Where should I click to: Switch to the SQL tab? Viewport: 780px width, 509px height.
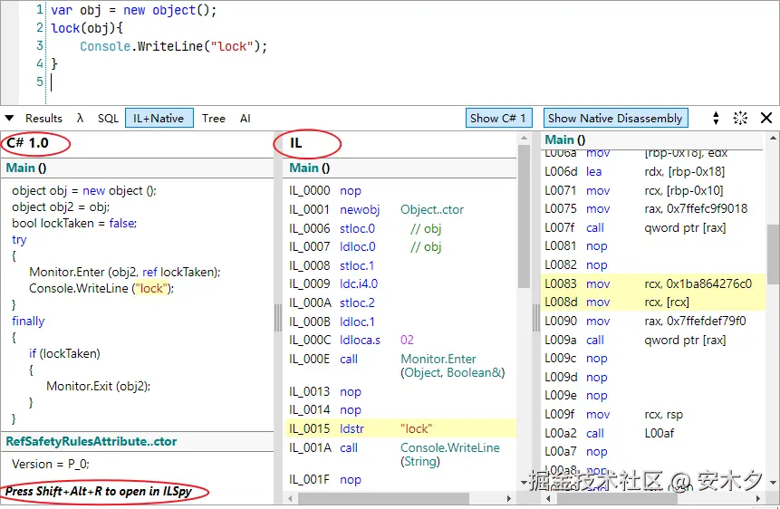pyautogui.click(x=108, y=119)
